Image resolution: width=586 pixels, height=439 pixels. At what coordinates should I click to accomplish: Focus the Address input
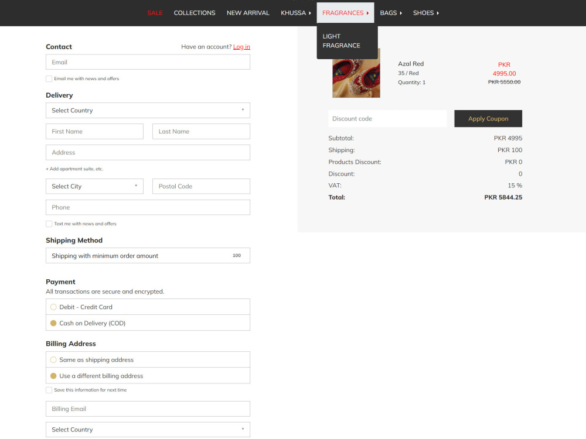coord(148,152)
